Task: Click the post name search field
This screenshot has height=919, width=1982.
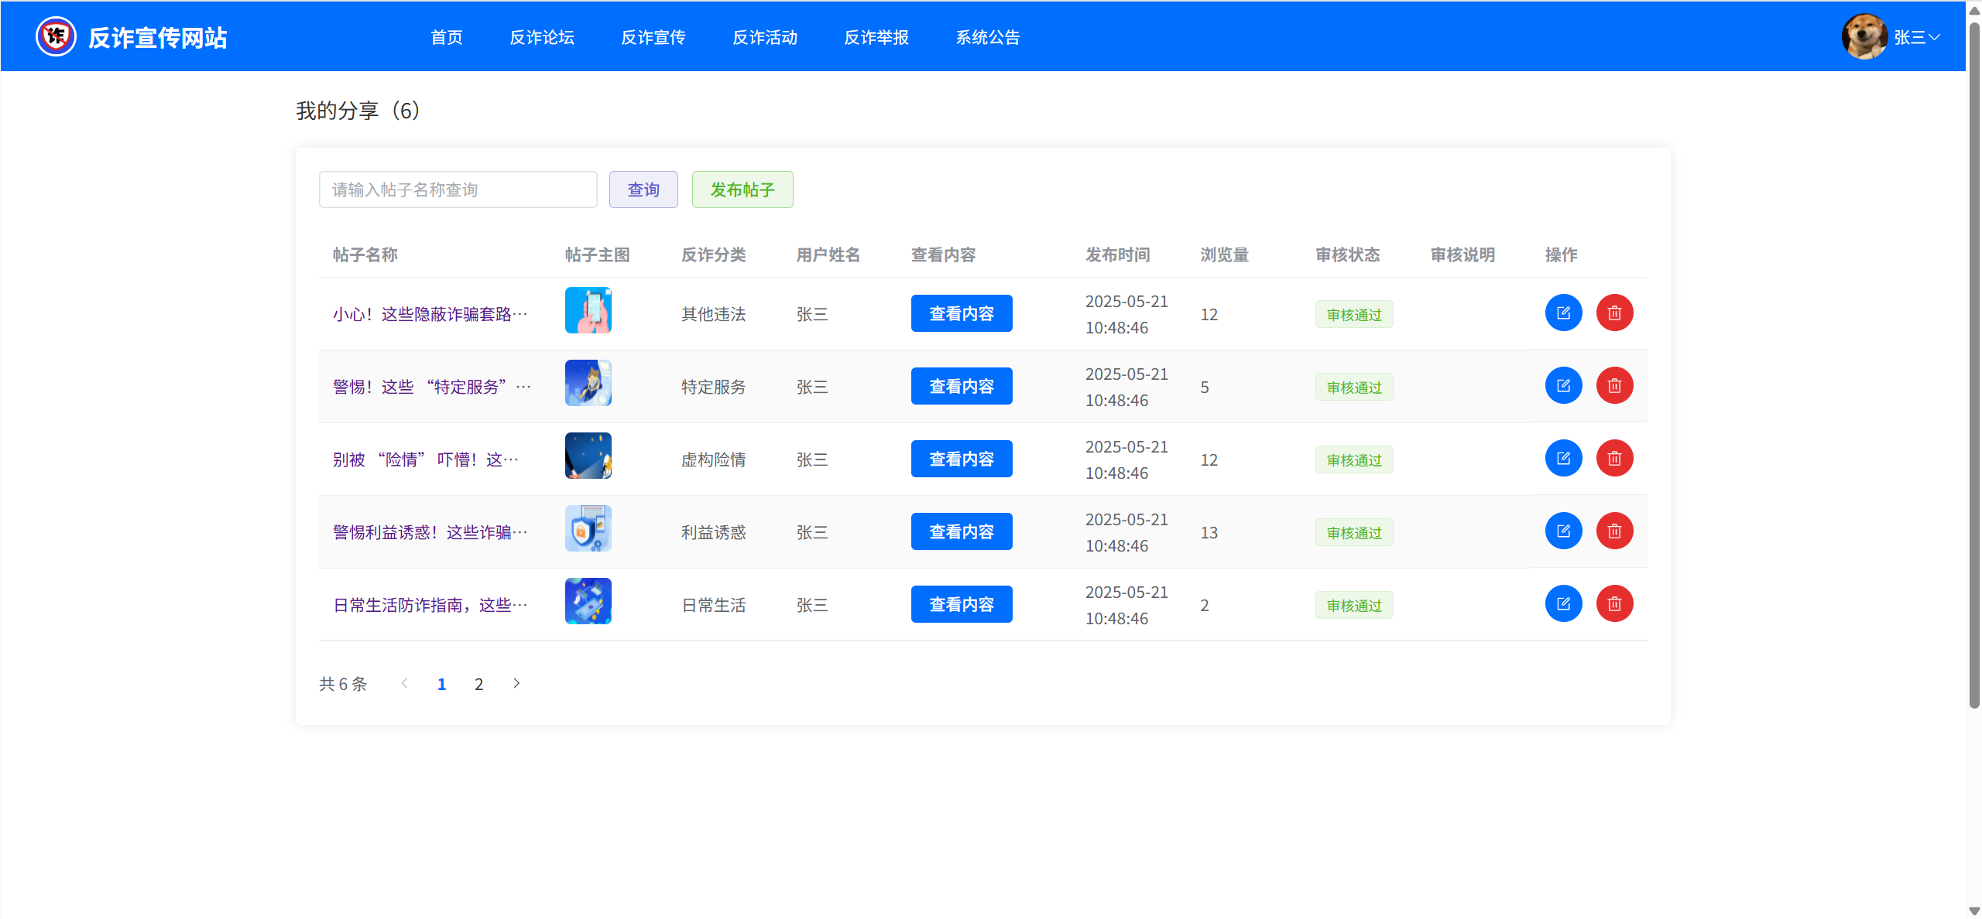Action: pos(458,190)
